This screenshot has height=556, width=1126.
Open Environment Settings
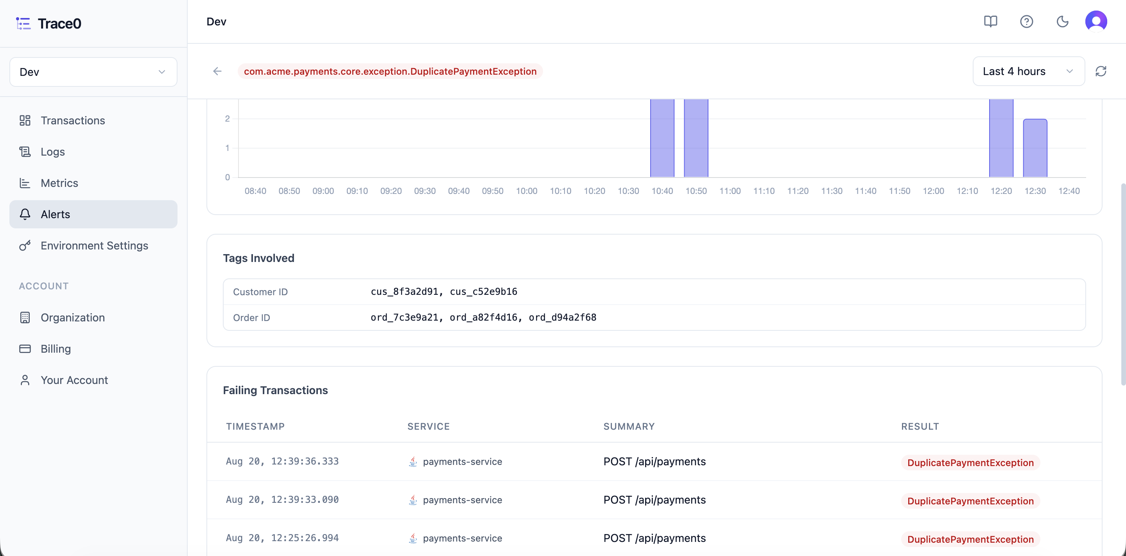click(x=93, y=246)
